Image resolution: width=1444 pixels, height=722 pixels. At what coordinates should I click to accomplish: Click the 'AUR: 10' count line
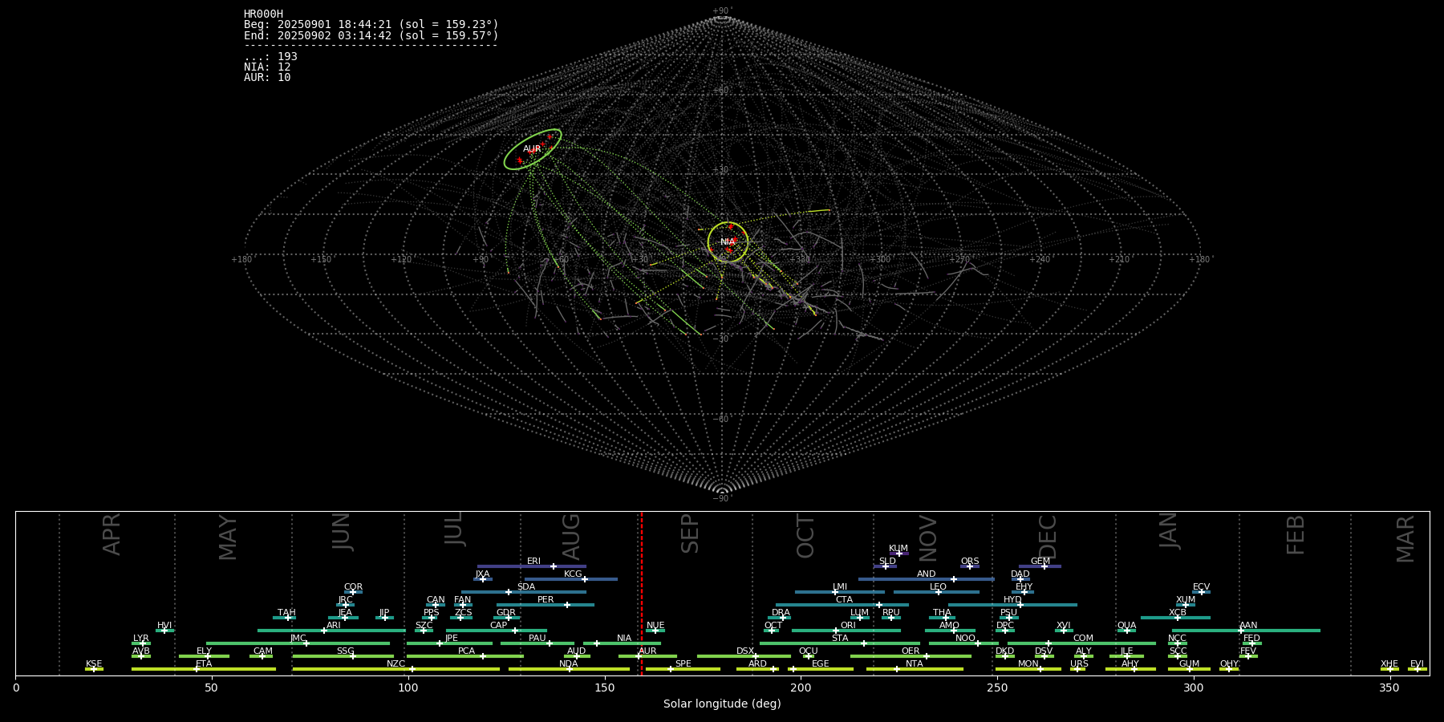click(x=267, y=77)
